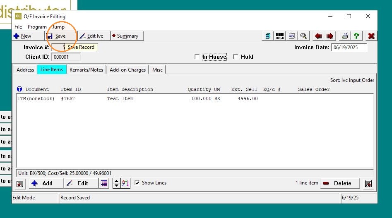
Task: Click the barcode TRACK icon
Action: point(279,36)
